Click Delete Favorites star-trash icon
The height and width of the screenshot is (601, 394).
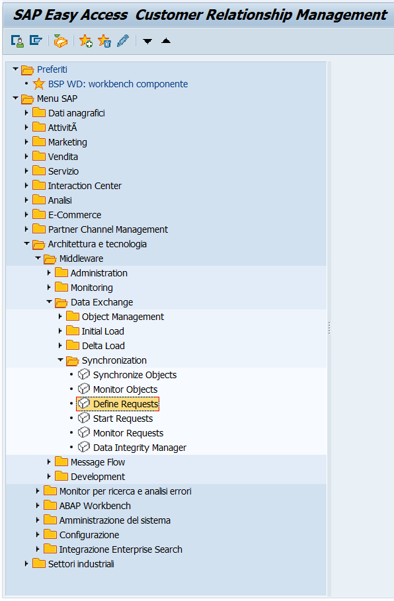coord(104,40)
